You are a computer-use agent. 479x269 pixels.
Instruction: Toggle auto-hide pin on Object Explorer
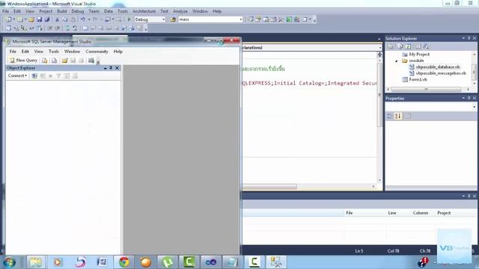111,68
